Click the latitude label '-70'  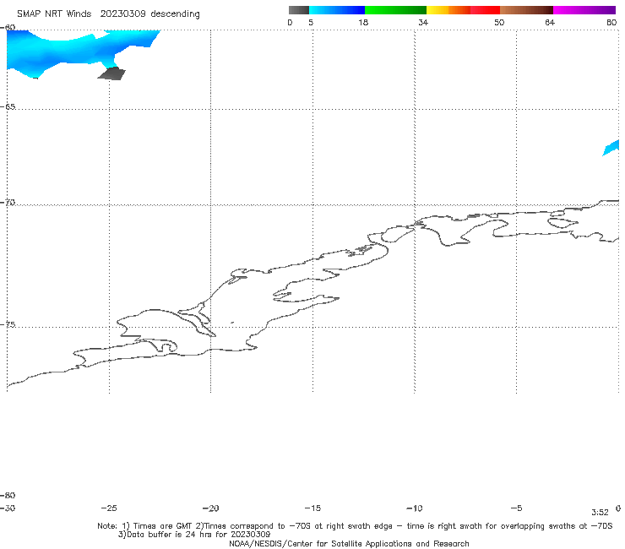[x=8, y=203]
